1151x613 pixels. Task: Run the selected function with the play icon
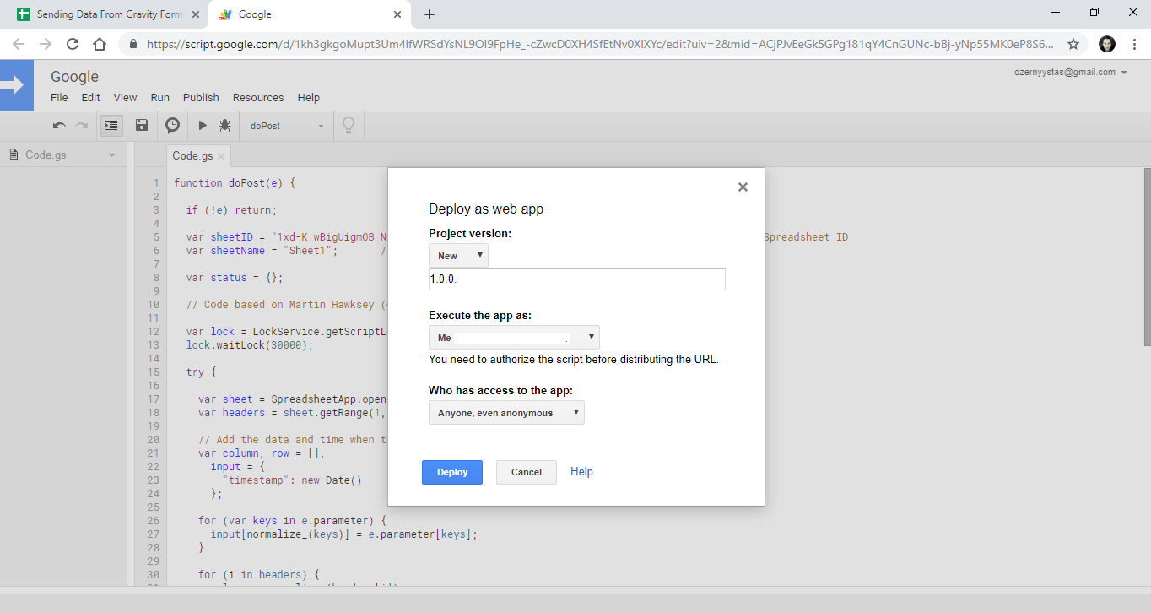pos(203,125)
